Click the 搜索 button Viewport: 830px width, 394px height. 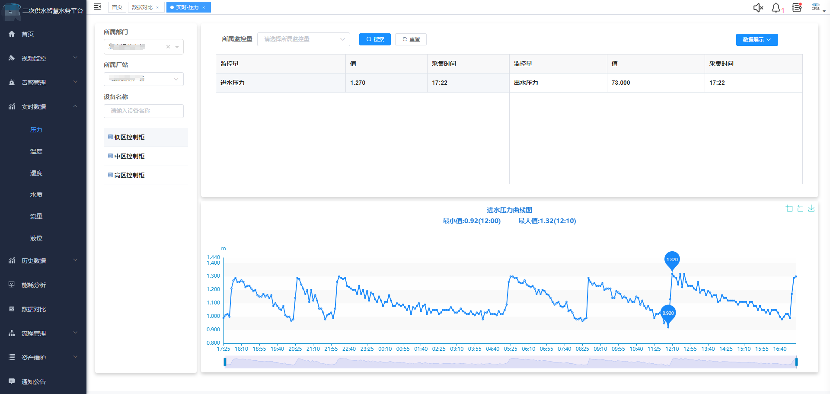(x=375, y=39)
